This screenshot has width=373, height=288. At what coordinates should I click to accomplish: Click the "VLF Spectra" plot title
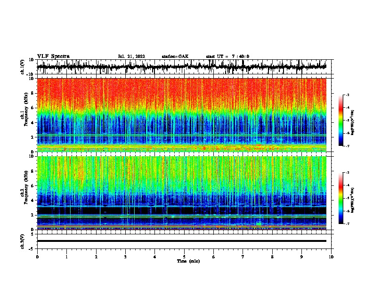coord(53,56)
